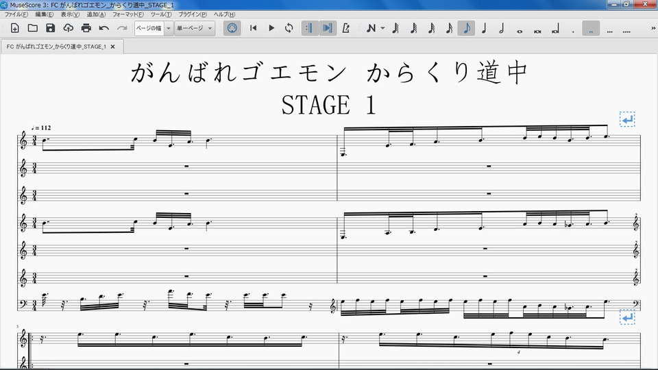The height and width of the screenshot is (370, 658).
Task: Select the quarter note duration
Action: pyautogui.click(x=484, y=28)
